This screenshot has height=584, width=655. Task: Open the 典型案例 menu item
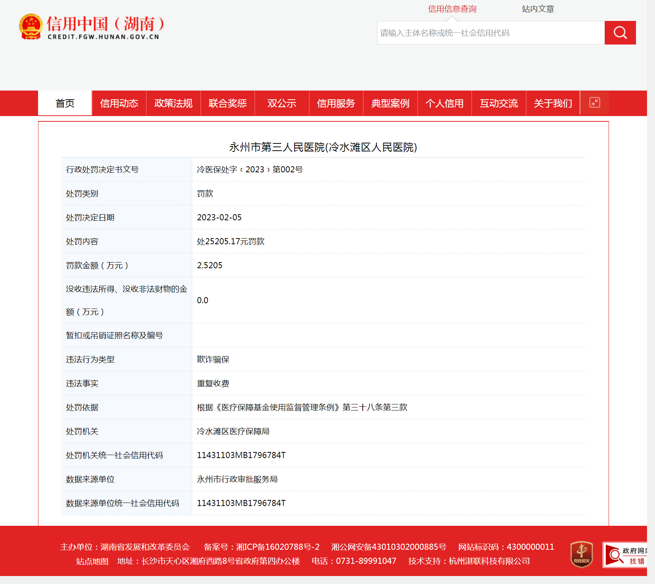390,103
